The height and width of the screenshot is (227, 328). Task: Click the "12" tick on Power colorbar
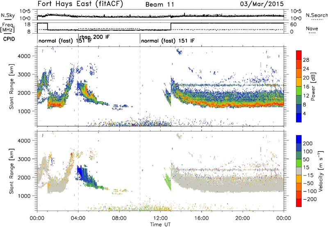pos(306,95)
